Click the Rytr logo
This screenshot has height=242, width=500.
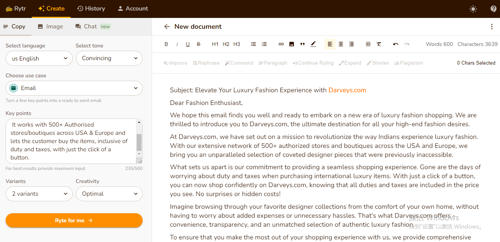click(16, 9)
